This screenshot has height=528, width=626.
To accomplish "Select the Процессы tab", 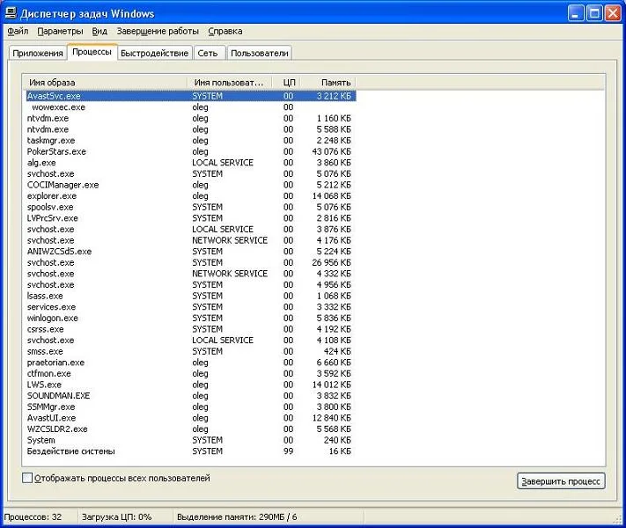I will coord(92,52).
